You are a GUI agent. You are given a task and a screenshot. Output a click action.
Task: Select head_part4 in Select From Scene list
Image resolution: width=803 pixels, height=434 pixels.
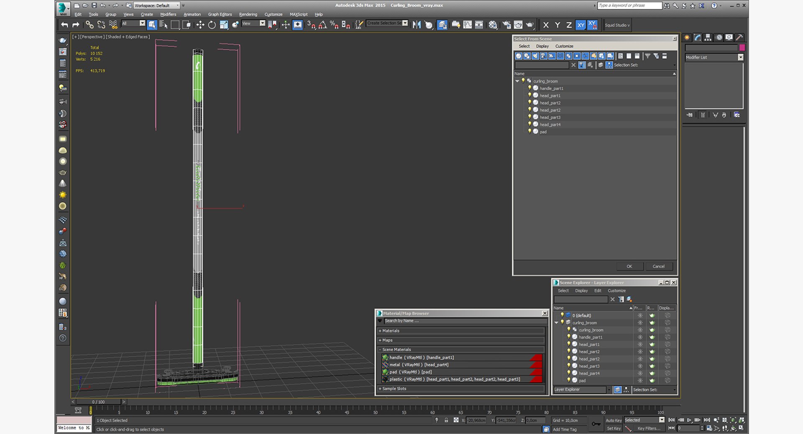coord(550,125)
